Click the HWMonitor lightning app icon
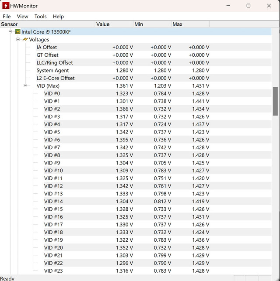The height and width of the screenshot is (281, 280). 6,6
